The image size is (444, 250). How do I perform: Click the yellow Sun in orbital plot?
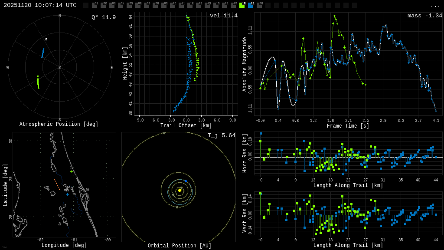[x=180, y=190]
